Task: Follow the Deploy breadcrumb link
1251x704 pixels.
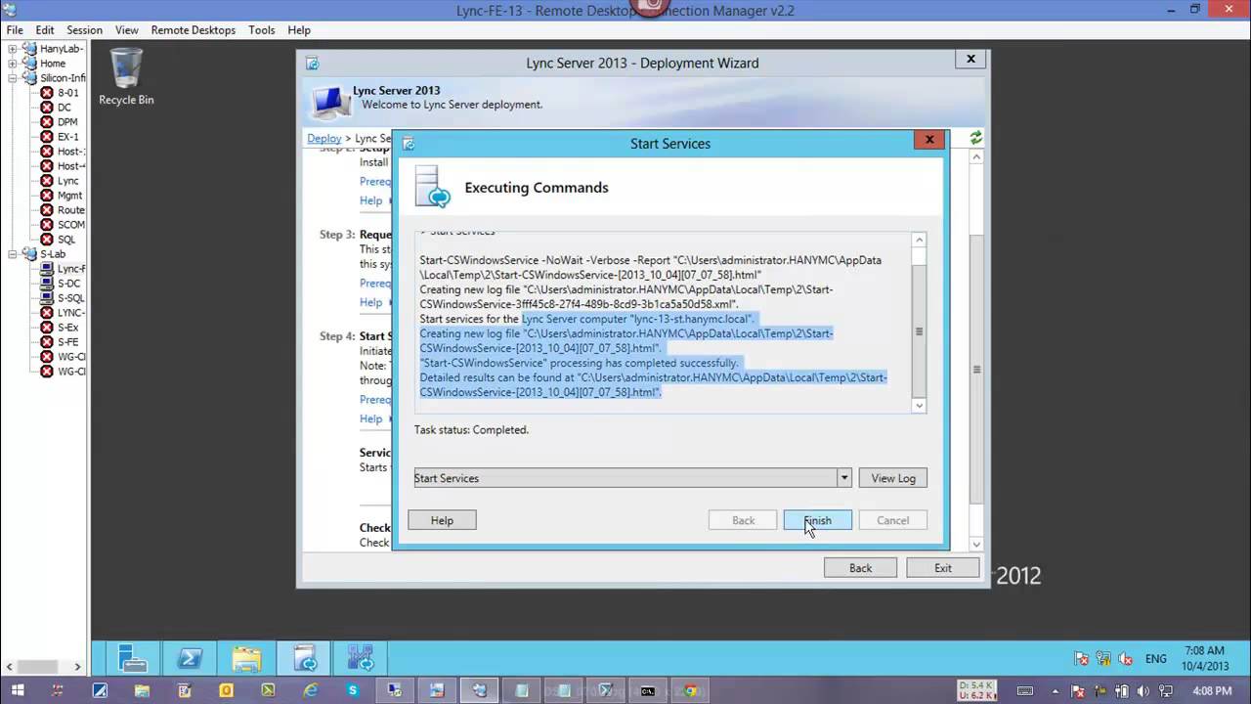Action: [324, 139]
